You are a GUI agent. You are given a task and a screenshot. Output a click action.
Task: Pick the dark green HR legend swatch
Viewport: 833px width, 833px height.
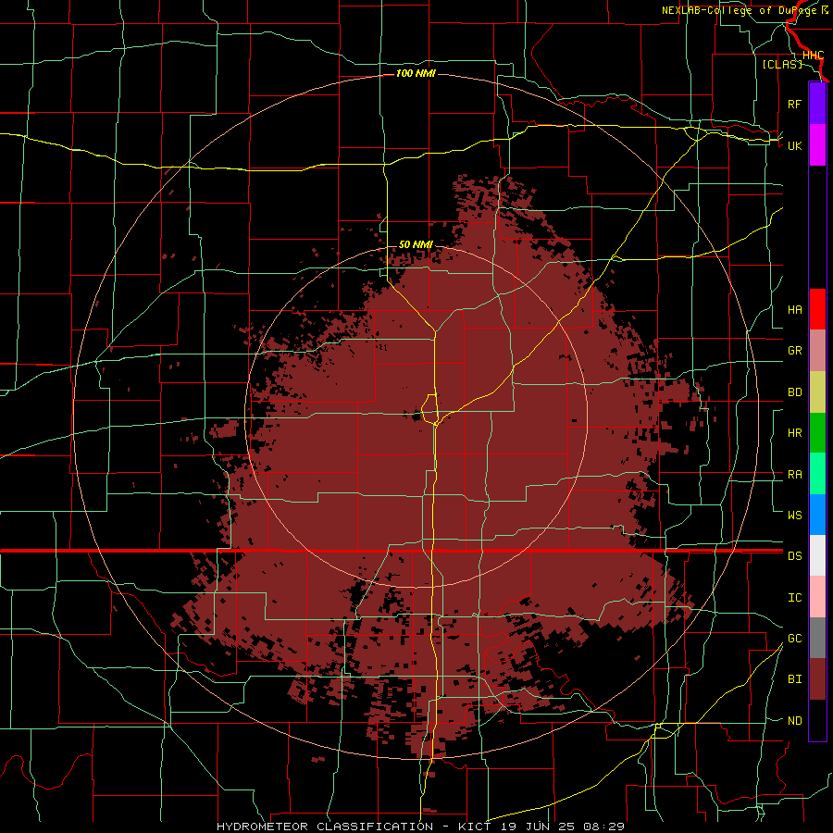pos(817,433)
